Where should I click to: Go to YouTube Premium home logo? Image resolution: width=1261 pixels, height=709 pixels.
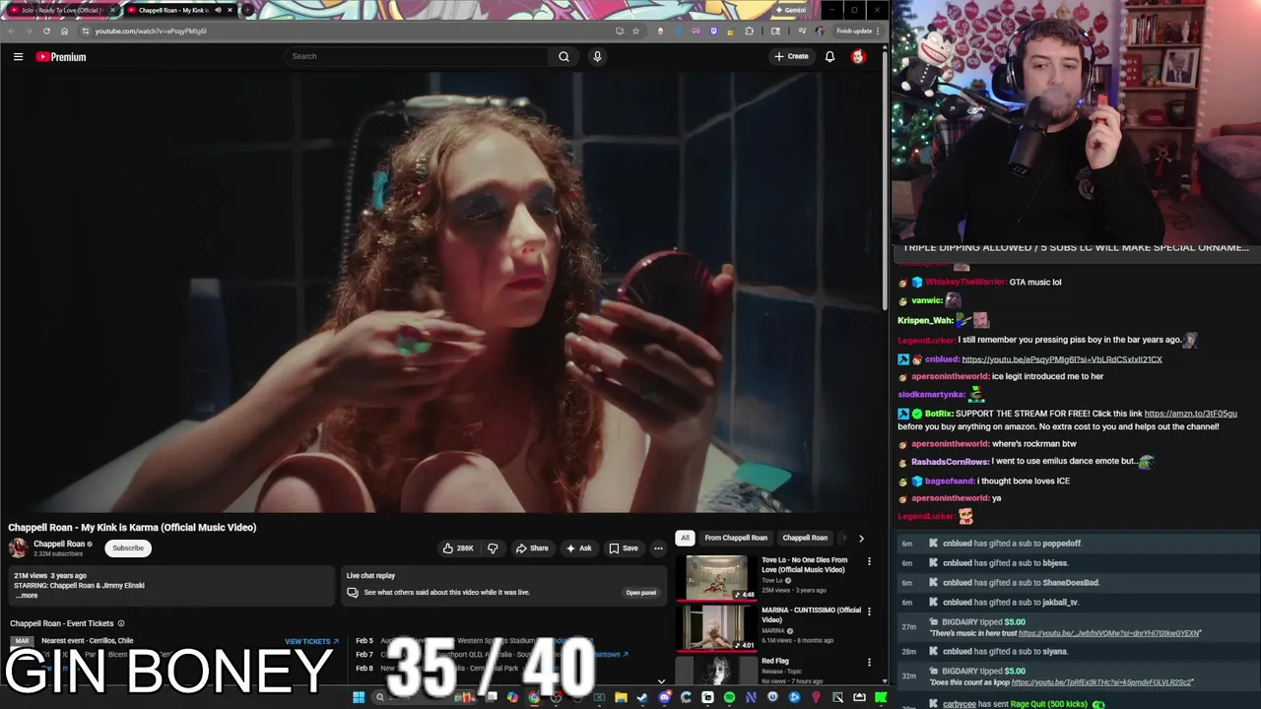coord(61,57)
